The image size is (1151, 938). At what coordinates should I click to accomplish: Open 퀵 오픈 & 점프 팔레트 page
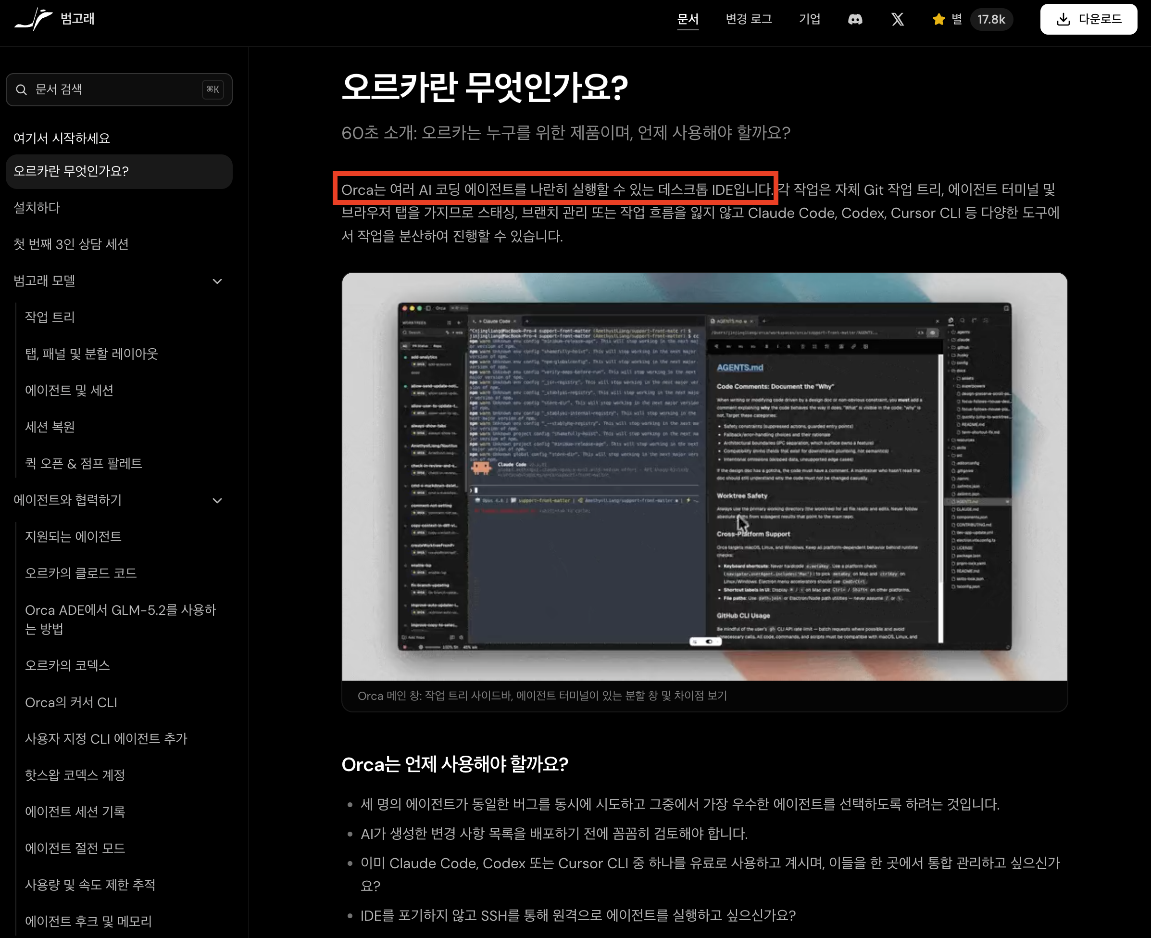pyautogui.click(x=83, y=464)
